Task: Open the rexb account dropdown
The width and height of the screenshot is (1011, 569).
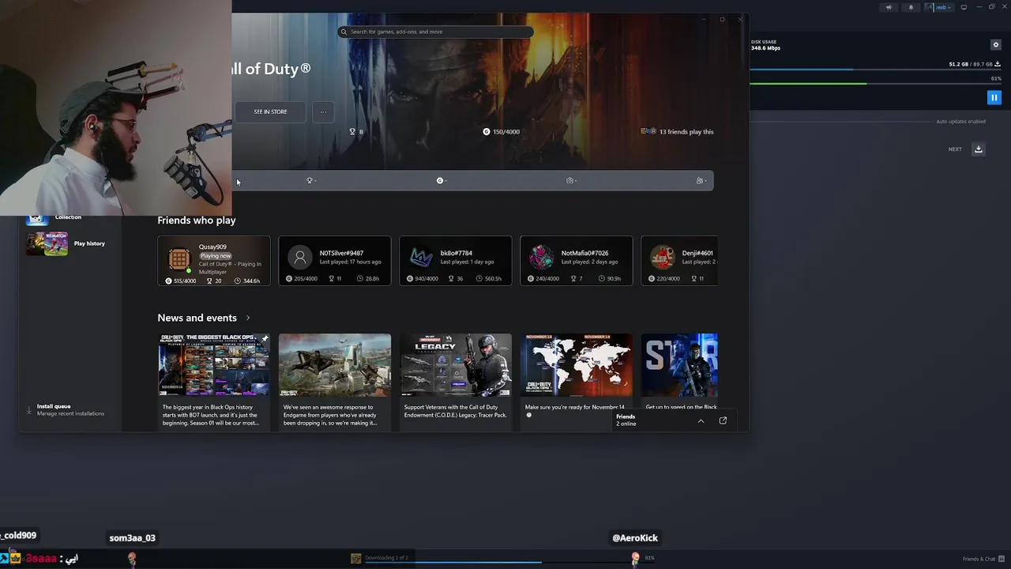Action: 940,7
